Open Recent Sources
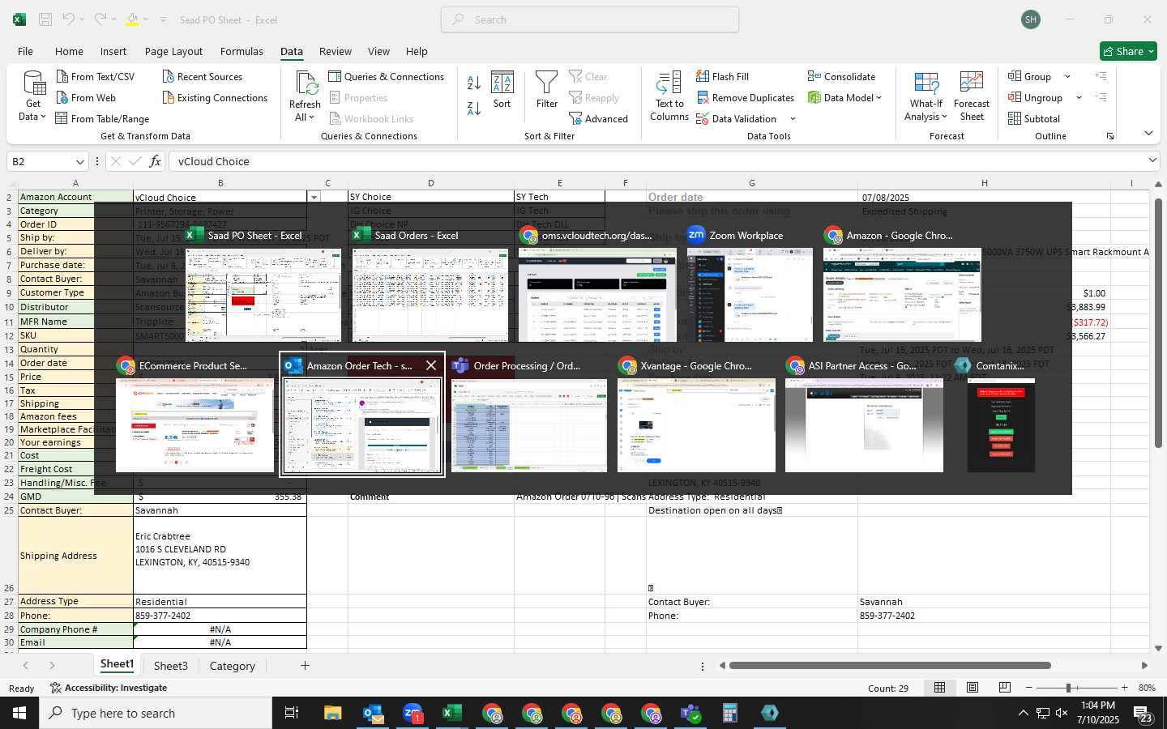The height and width of the screenshot is (729, 1167). pyautogui.click(x=202, y=76)
